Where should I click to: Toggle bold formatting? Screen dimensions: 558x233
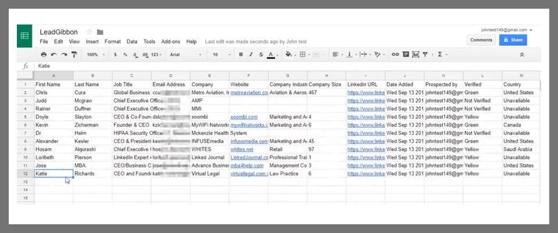241,55
